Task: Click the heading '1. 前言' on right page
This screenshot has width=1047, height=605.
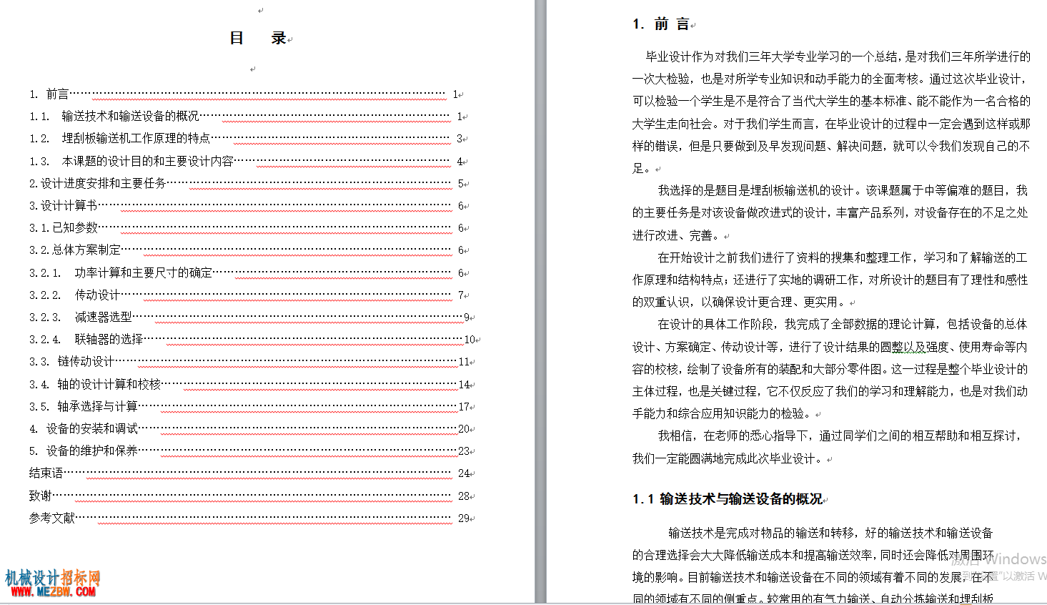Action: (x=661, y=24)
